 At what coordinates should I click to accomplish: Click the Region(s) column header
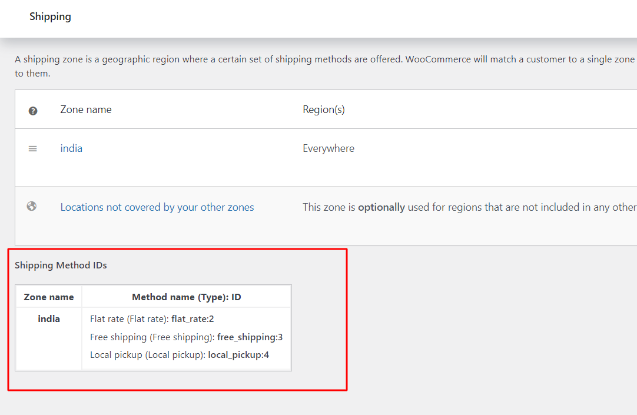[324, 109]
